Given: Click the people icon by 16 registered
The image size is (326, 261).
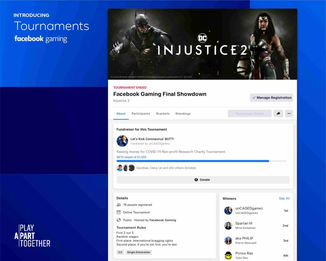Looking at the screenshot, I should pos(119,205).
